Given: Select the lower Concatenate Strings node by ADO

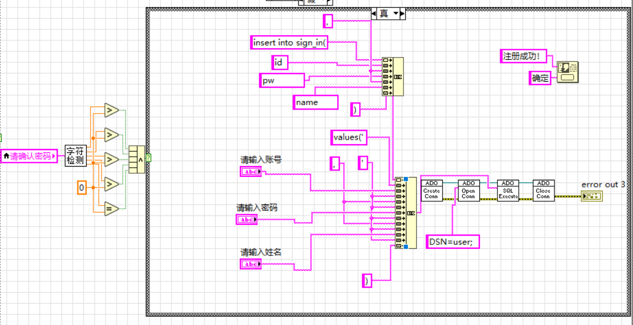Looking at the screenshot, I should click(406, 213).
